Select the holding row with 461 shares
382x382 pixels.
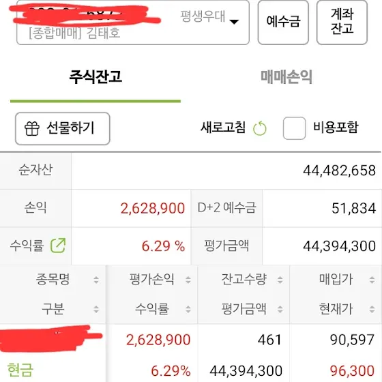point(191,353)
